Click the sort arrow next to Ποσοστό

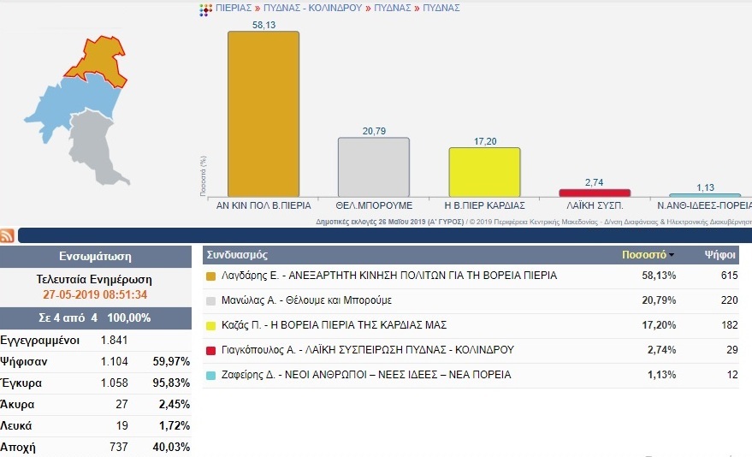coord(672,256)
